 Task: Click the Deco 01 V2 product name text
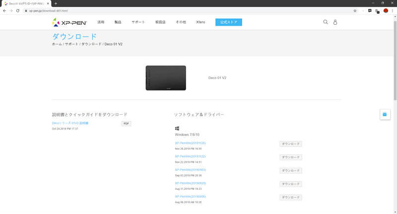[x=217, y=78]
